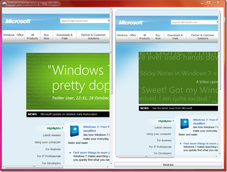Click left pane horizontal scrollbar left arrow

pyautogui.click(x=4, y=167)
